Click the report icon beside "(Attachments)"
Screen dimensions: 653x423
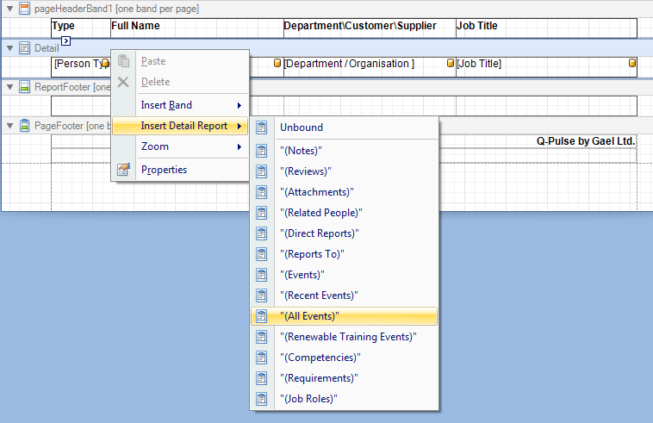point(262,192)
